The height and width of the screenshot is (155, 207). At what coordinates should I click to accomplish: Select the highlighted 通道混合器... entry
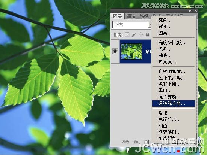pyautogui.click(x=174, y=103)
